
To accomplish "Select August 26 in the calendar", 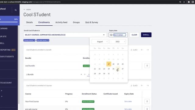I will coord(118,69).
